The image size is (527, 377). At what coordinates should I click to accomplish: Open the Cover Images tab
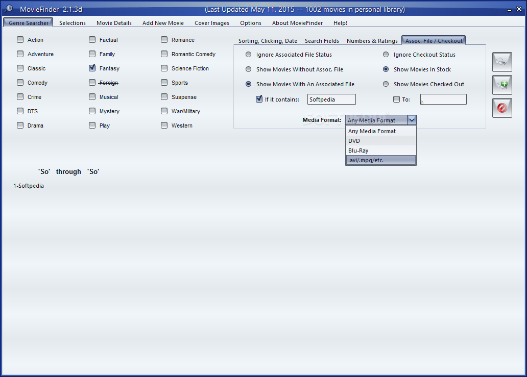point(212,23)
